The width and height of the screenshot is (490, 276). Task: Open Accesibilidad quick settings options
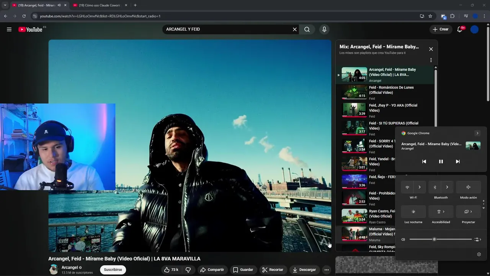click(x=441, y=212)
